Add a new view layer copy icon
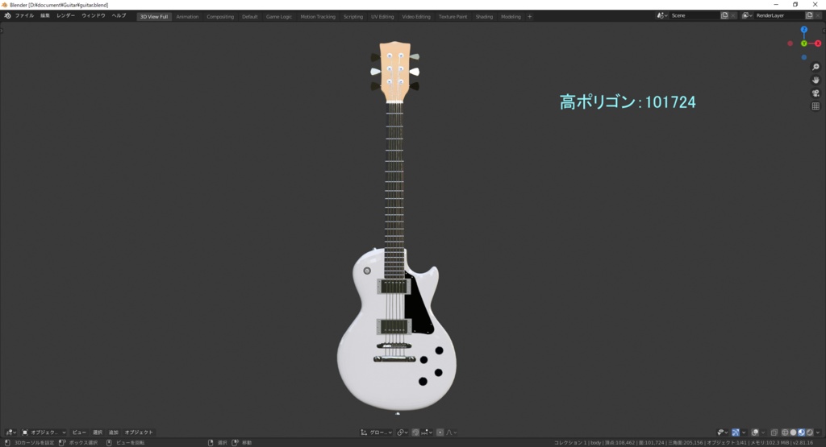The width and height of the screenshot is (826, 447). pyautogui.click(x=809, y=16)
